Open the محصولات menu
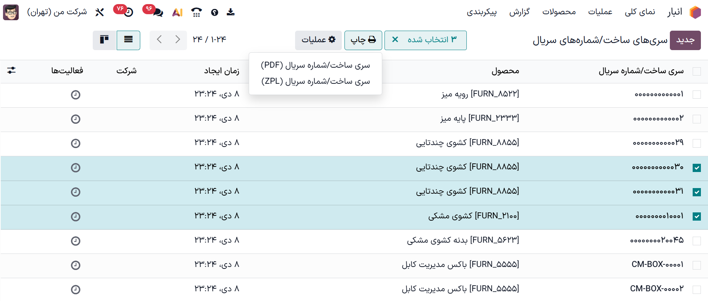Screen dimensions: 708x301 click(x=559, y=12)
